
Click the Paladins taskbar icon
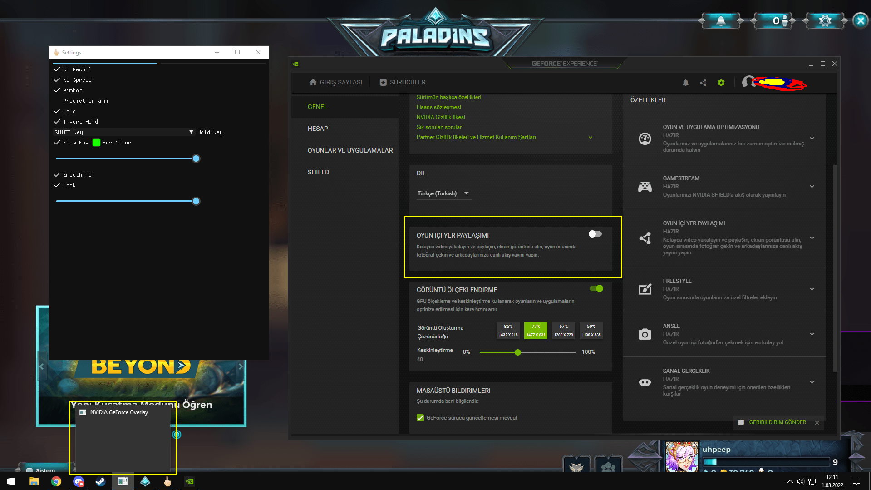pyautogui.click(x=145, y=481)
